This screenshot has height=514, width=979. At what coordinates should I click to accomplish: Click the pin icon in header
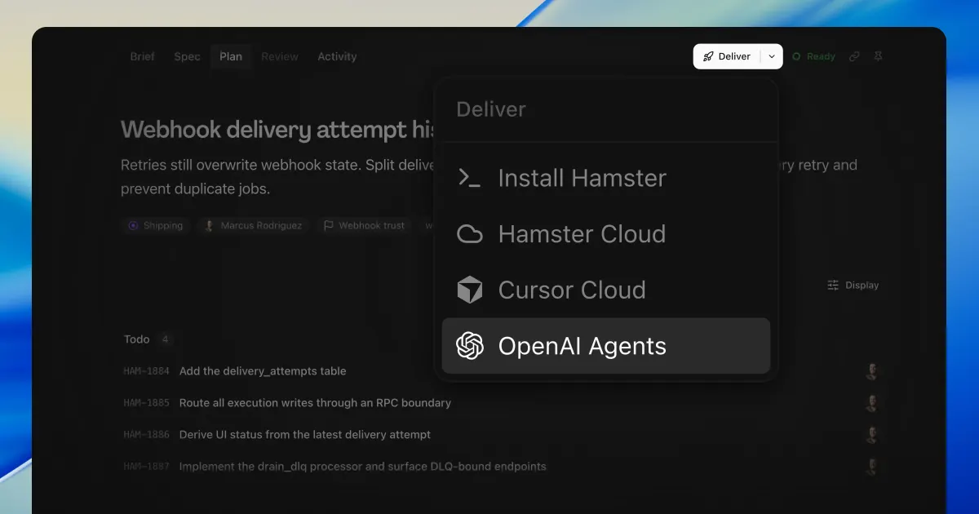[878, 56]
